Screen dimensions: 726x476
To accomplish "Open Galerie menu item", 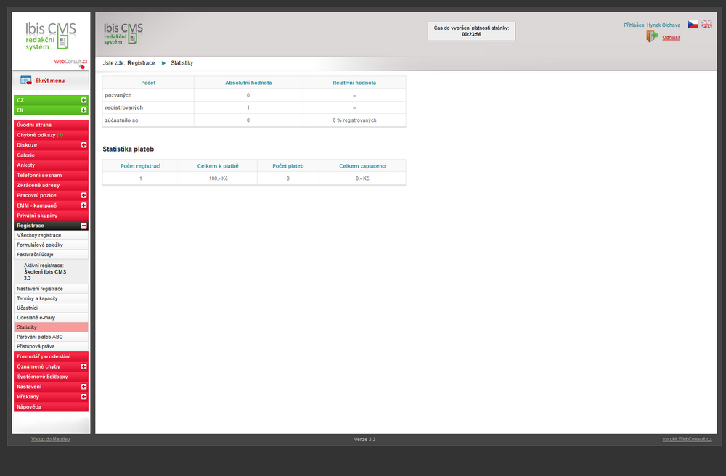I will click(x=51, y=155).
